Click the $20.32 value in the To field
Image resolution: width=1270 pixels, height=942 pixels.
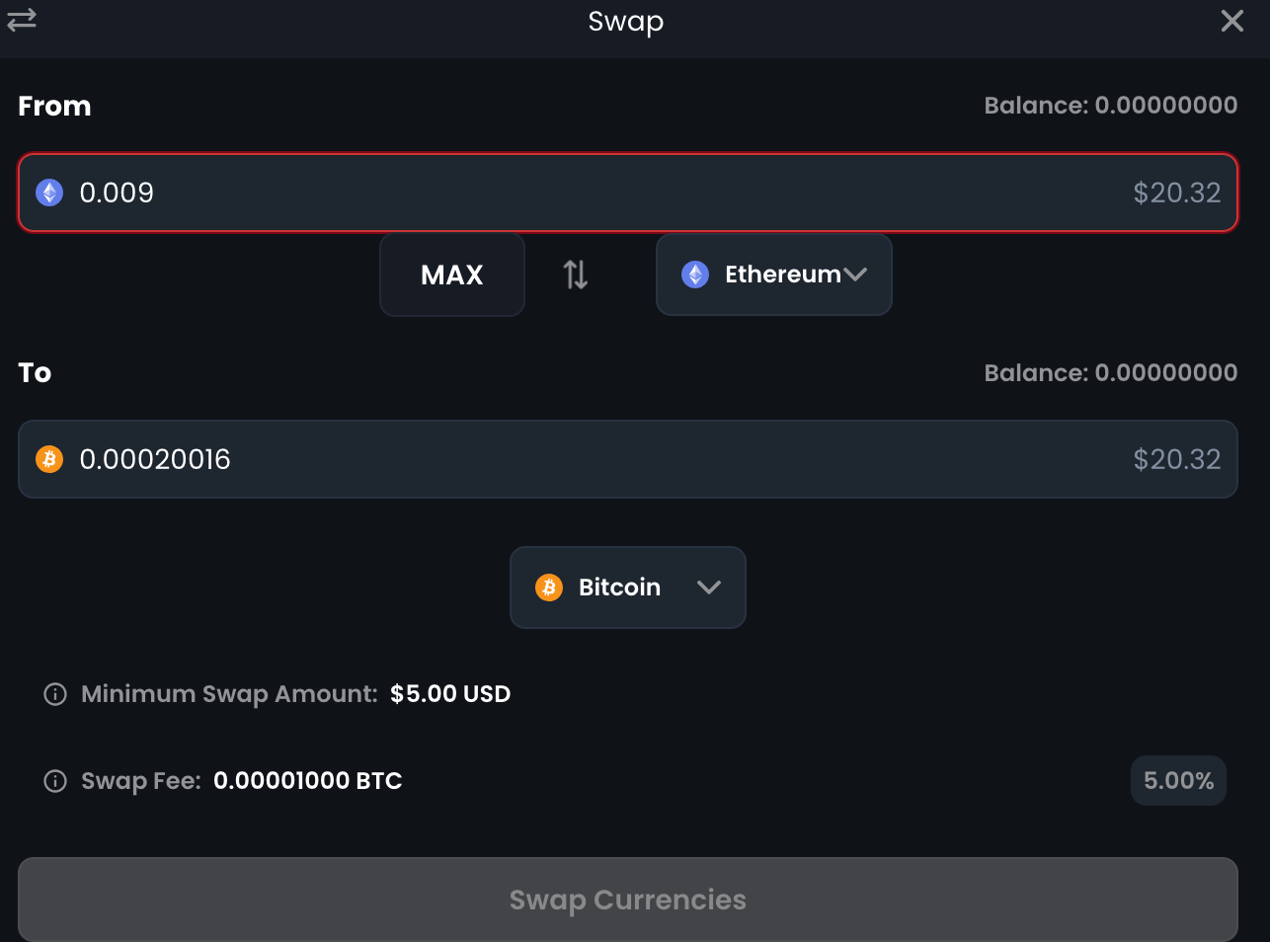coord(1177,459)
